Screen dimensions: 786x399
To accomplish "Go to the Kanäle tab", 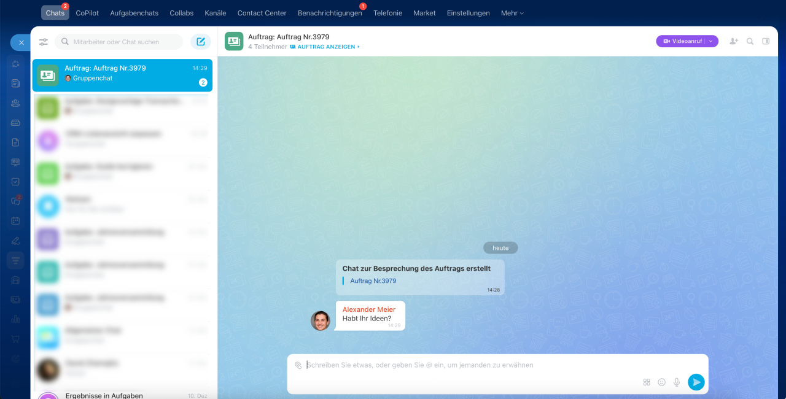I will (x=216, y=13).
